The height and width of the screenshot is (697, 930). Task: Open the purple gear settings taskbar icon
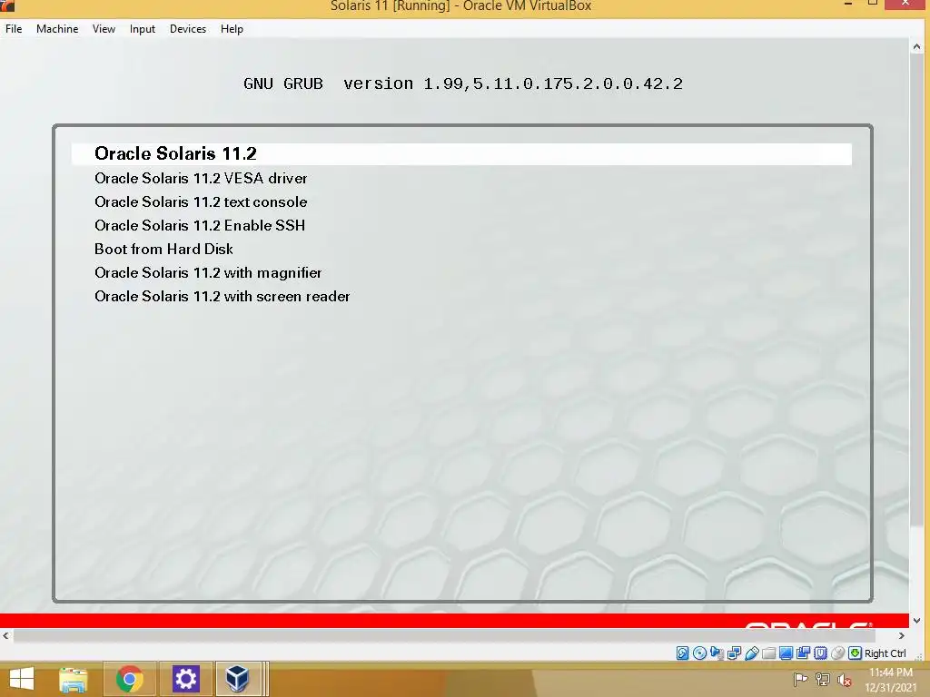click(185, 679)
